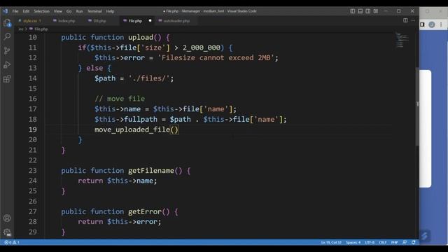The height and width of the screenshot is (252, 448).
Task: Click the Split Editor icon
Action: (x=405, y=20)
